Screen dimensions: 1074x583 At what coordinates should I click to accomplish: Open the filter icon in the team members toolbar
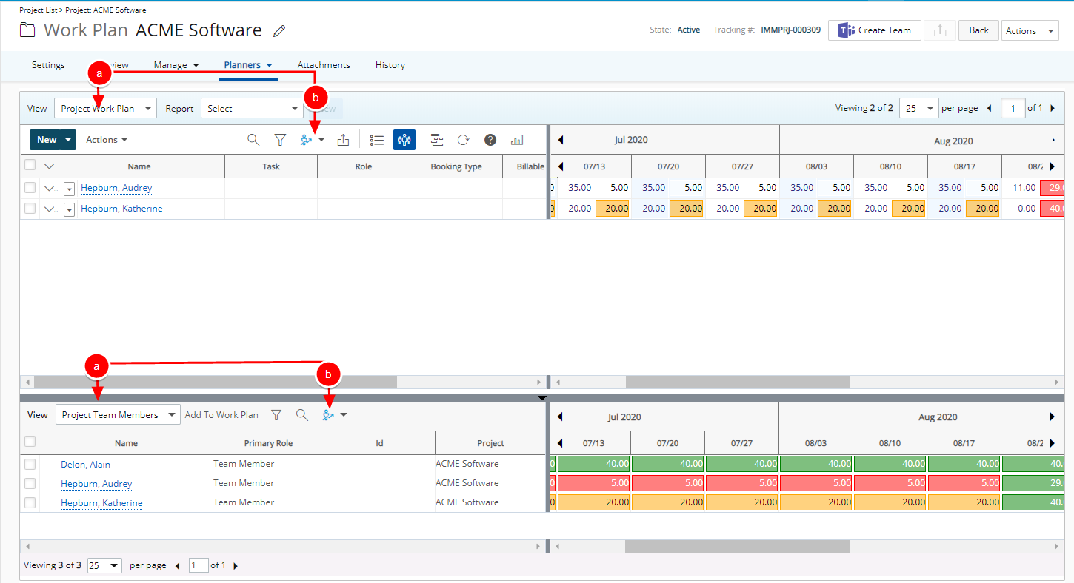pos(276,415)
